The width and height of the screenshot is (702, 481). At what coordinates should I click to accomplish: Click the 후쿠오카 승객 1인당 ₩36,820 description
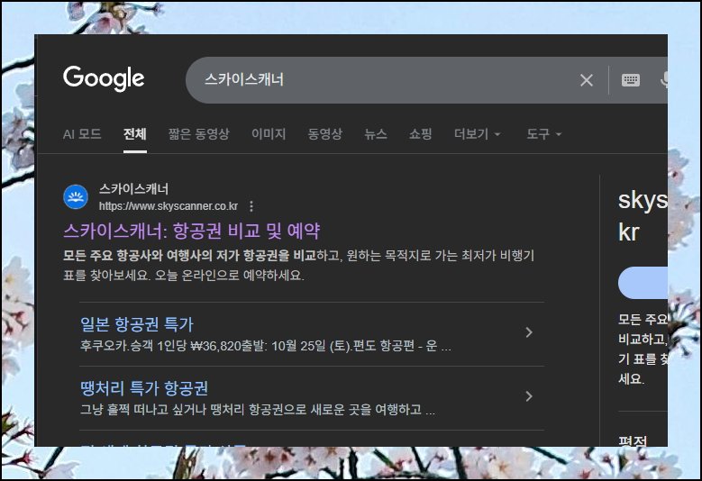click(266, 346)
